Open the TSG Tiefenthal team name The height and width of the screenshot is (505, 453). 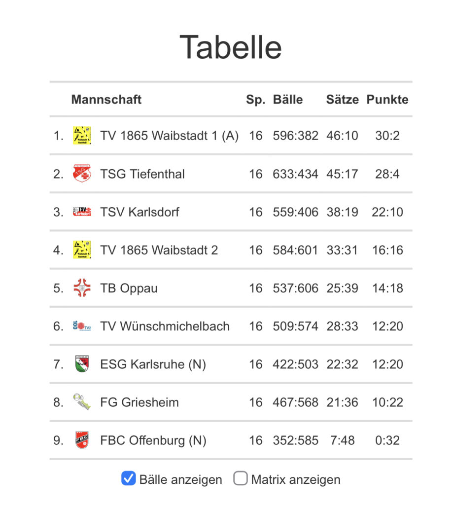coord(142,174)
